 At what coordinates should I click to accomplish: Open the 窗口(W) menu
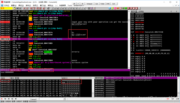pyautogui.click(x=43, y=5)
